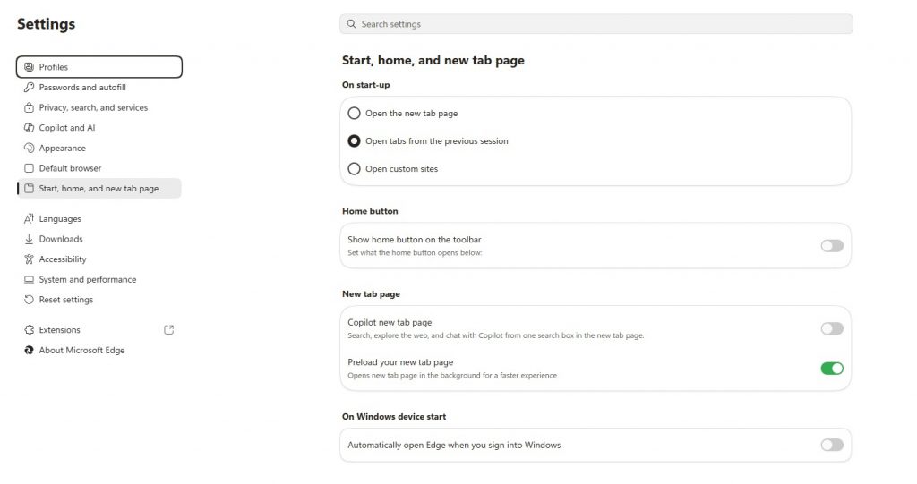Turn on the Copilot new tab page toggle
The height and width of the screenshot is (484, 917).
832,328
